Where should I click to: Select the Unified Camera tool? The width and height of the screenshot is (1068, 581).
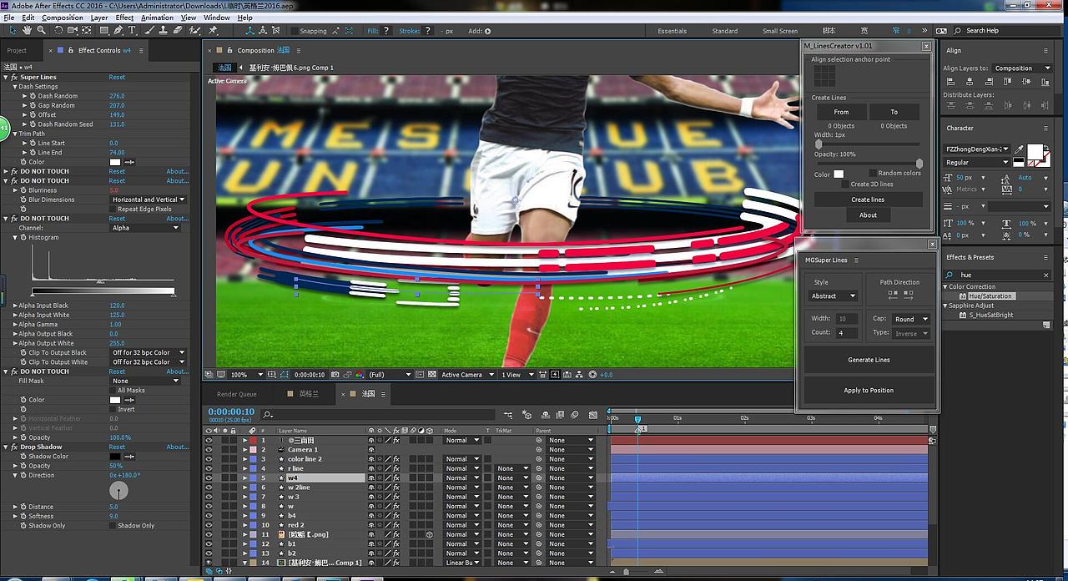(x=73, y=30)
